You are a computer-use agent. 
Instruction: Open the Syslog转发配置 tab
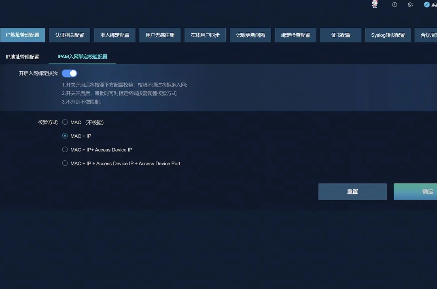coord(388,35)
